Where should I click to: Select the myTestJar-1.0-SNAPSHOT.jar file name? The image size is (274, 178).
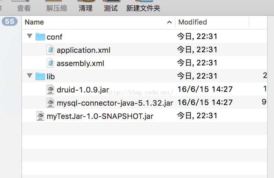pos(100,116)
